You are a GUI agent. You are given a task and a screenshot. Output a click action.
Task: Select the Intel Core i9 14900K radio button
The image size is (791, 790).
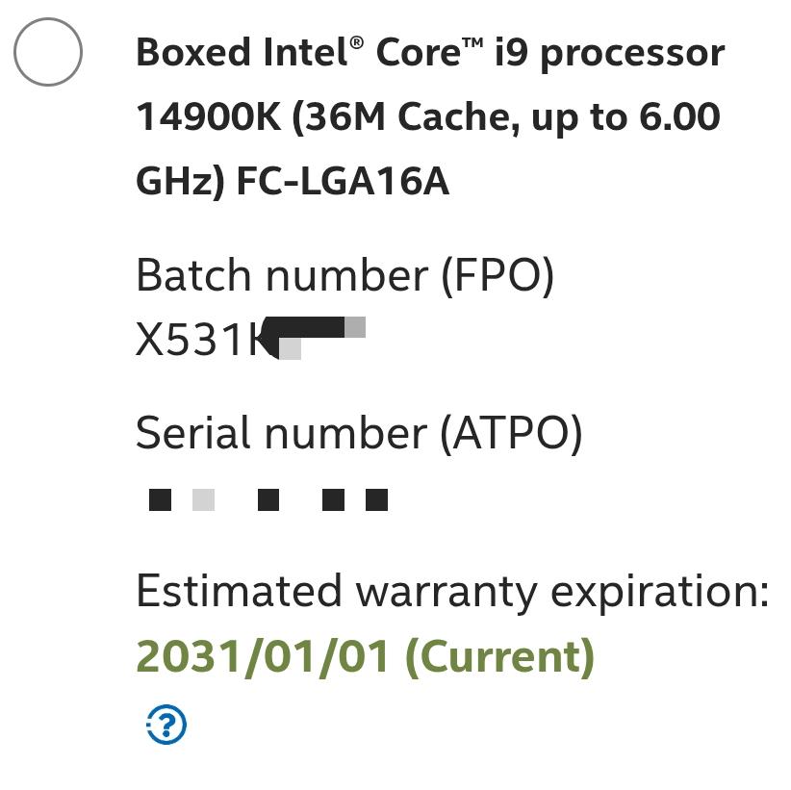coord(49,53)
